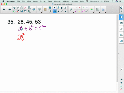Save the notebook file
The width and height of the screenshot is (124, 93).
coord(22,11)
